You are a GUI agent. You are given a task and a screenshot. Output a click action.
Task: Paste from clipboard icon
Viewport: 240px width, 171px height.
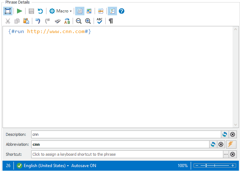[x=26, y=21]
